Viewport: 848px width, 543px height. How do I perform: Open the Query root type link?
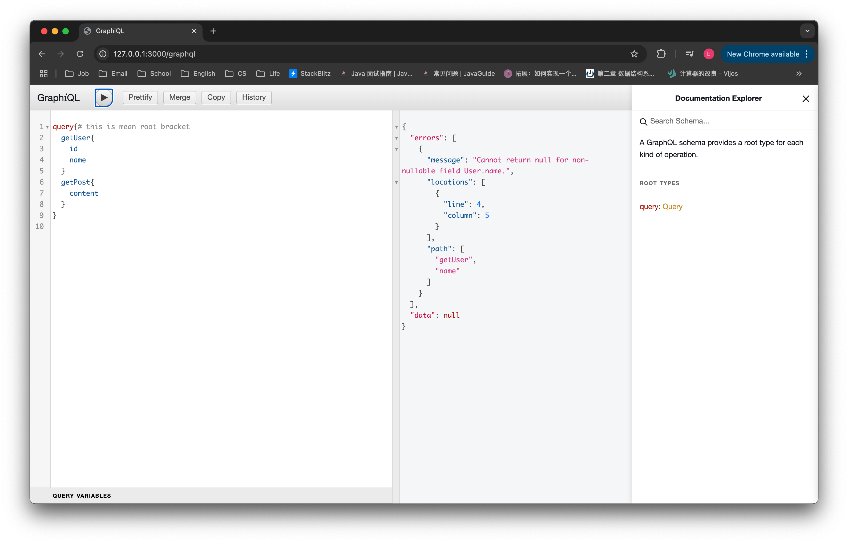point(672,207)
